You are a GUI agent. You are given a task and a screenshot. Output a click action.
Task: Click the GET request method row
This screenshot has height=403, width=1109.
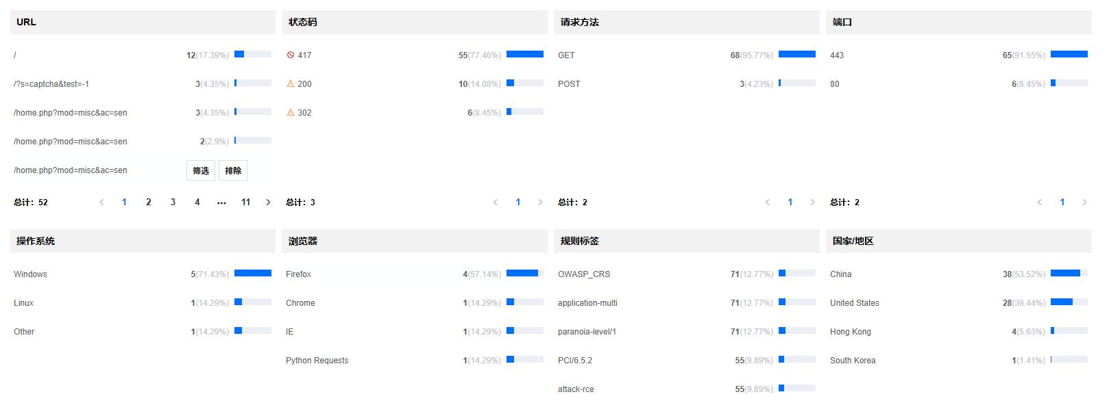click(x=567, y=55)
